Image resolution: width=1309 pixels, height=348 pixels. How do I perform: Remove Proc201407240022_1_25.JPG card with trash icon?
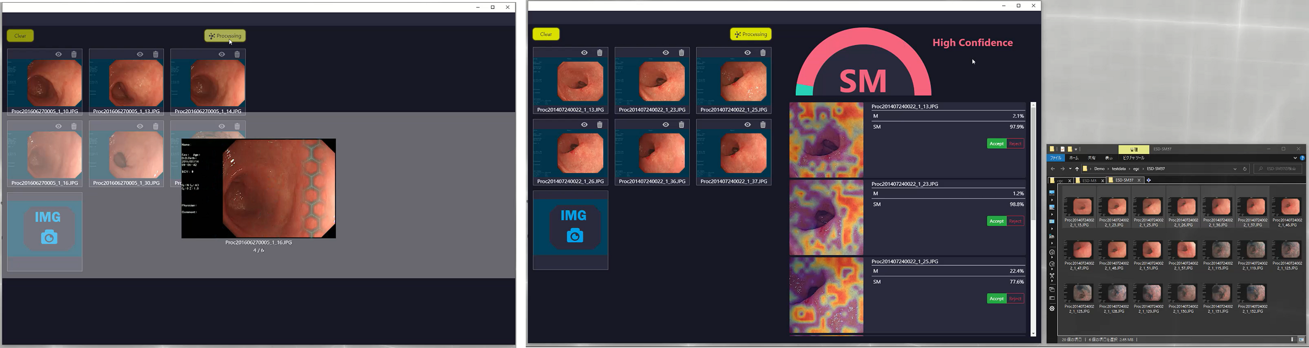tap(763, 53)
